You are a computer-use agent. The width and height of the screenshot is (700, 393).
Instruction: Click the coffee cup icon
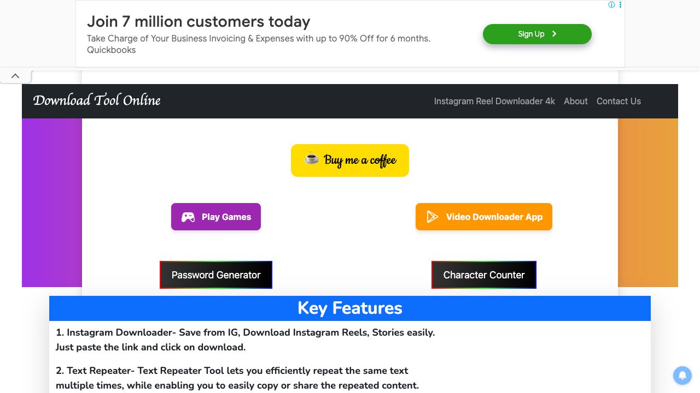point(311,159)
